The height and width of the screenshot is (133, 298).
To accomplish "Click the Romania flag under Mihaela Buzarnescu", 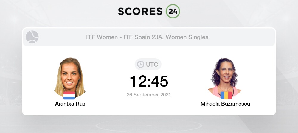I will point(226,96).
